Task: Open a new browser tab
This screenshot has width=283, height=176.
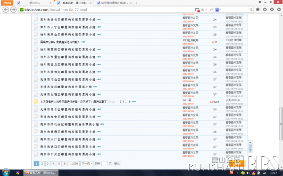Action: pos(137,3)
